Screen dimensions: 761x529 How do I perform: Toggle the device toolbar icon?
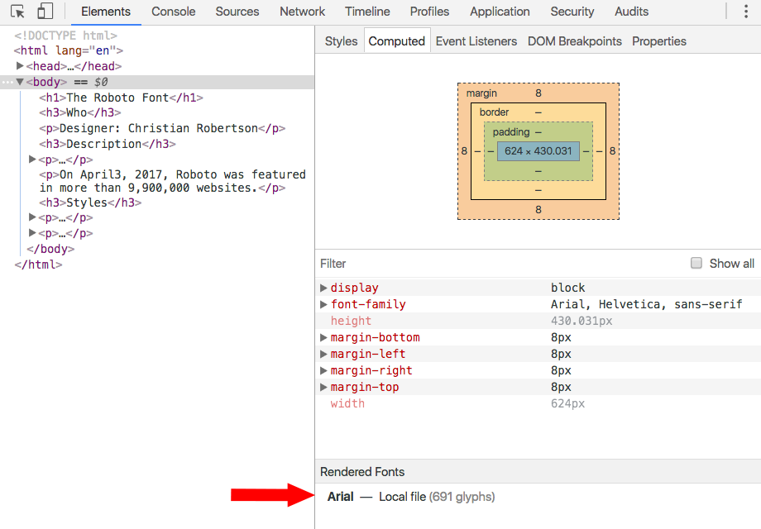[x=45, y=11]
